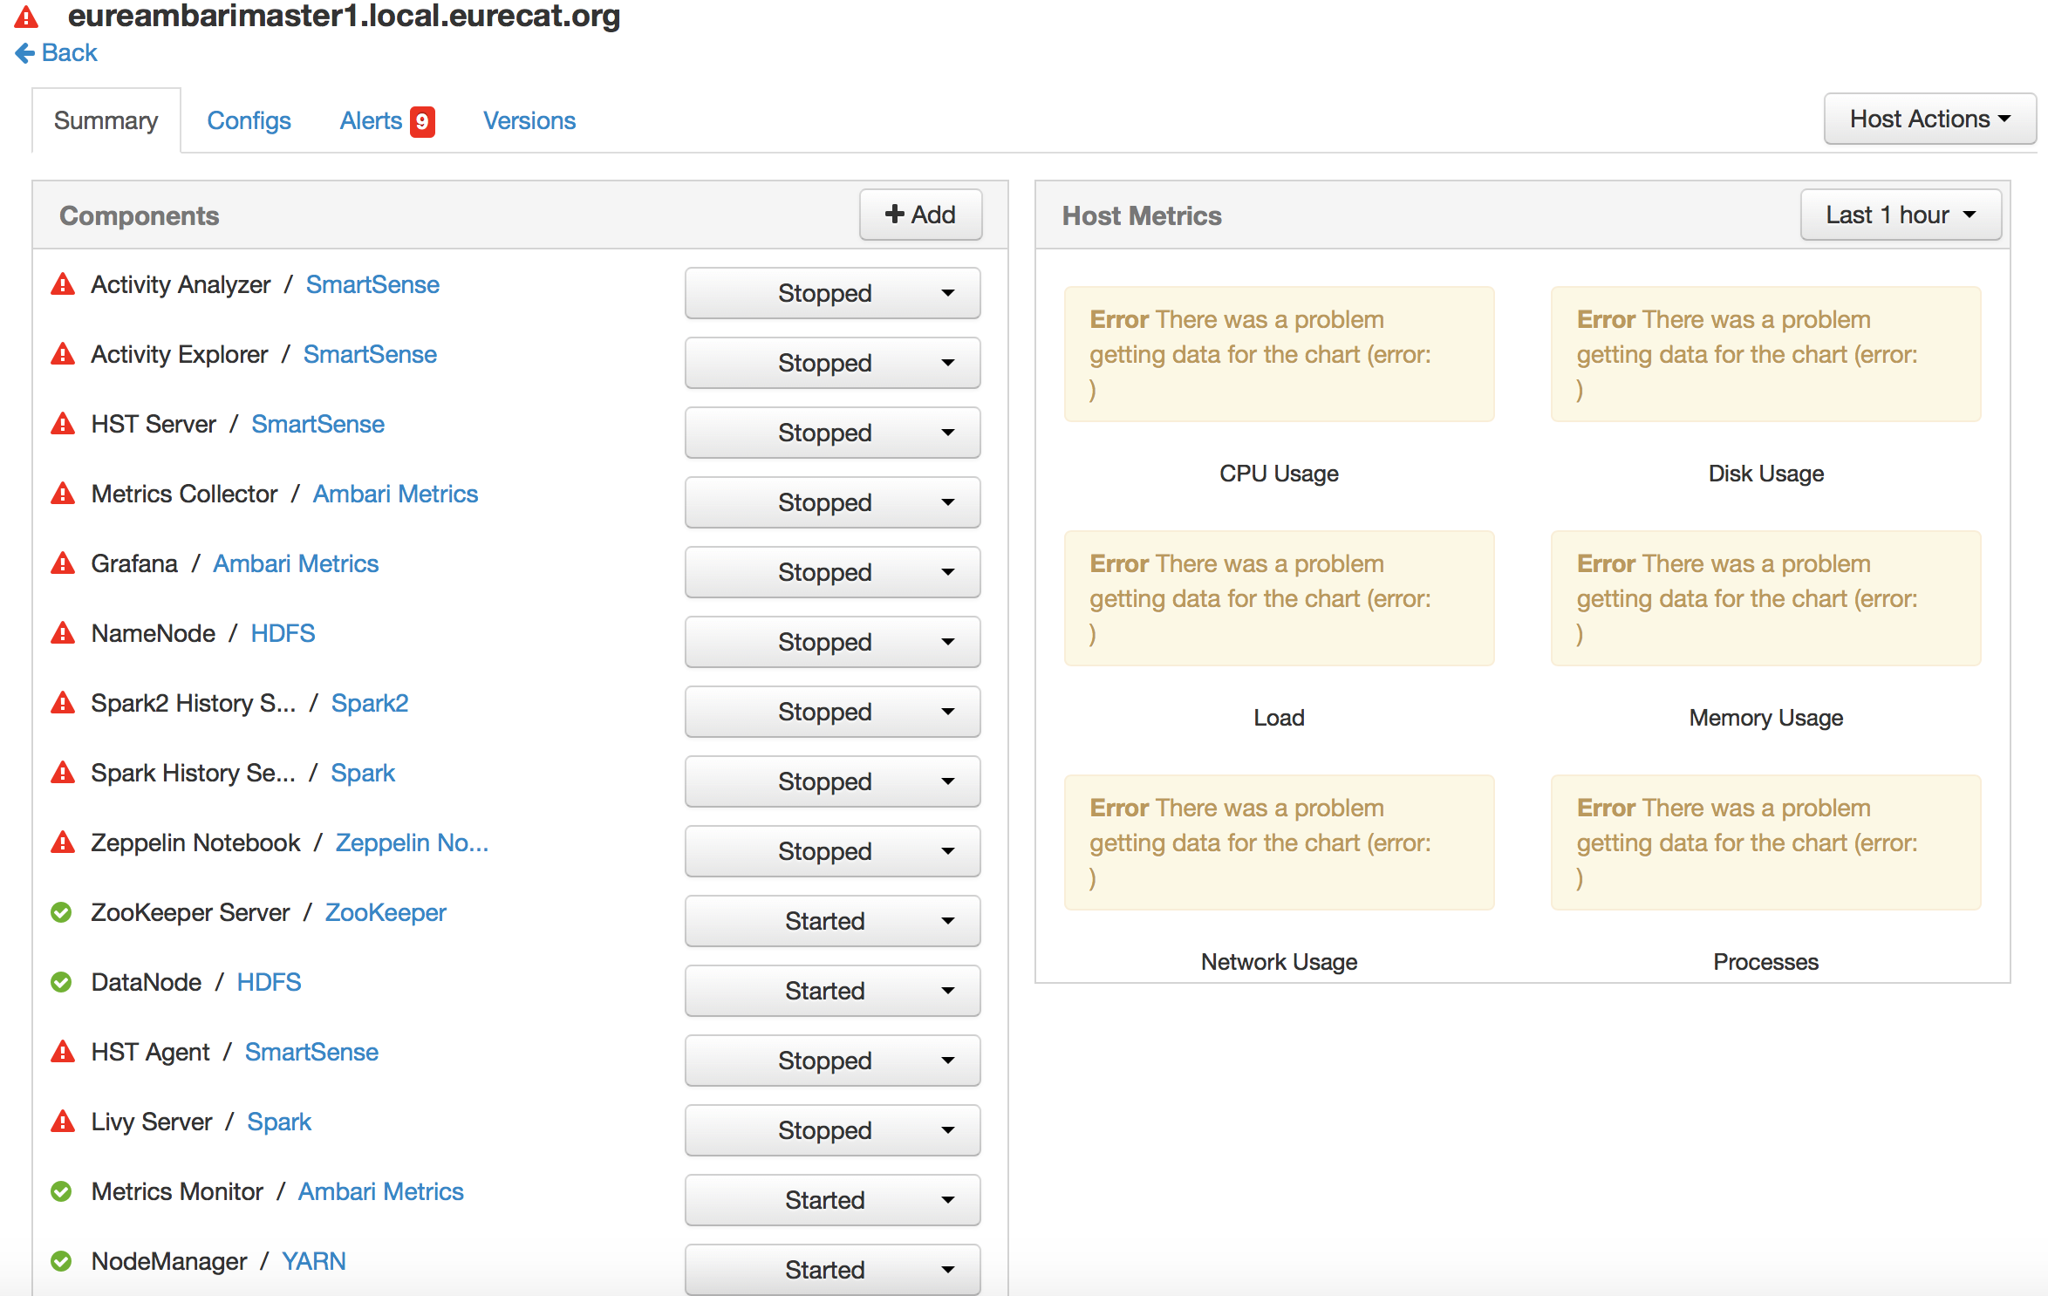
Task: Switch to the Versions tab
Action: point(529,120)
